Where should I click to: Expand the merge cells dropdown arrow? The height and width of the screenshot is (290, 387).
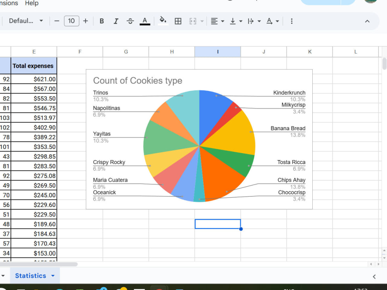pyautogui.click(x=202, y=21)
